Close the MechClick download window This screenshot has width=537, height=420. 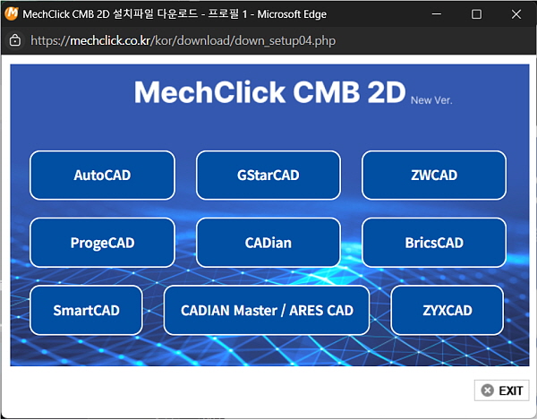516,14
